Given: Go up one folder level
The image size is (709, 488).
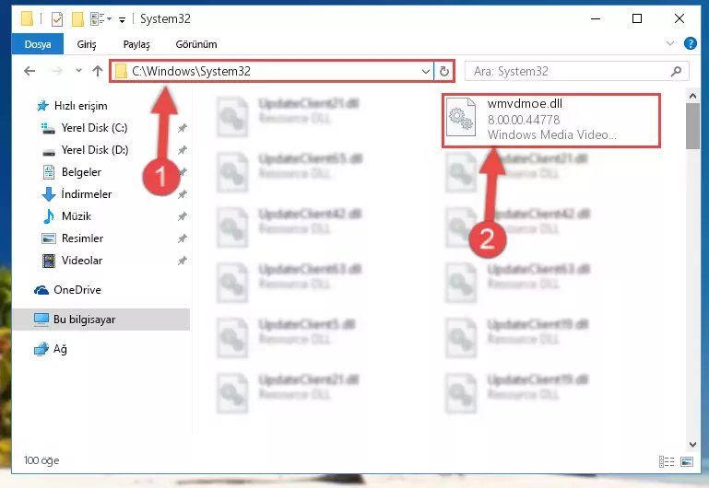Looking at the screenshot, I should coord(97,71).
